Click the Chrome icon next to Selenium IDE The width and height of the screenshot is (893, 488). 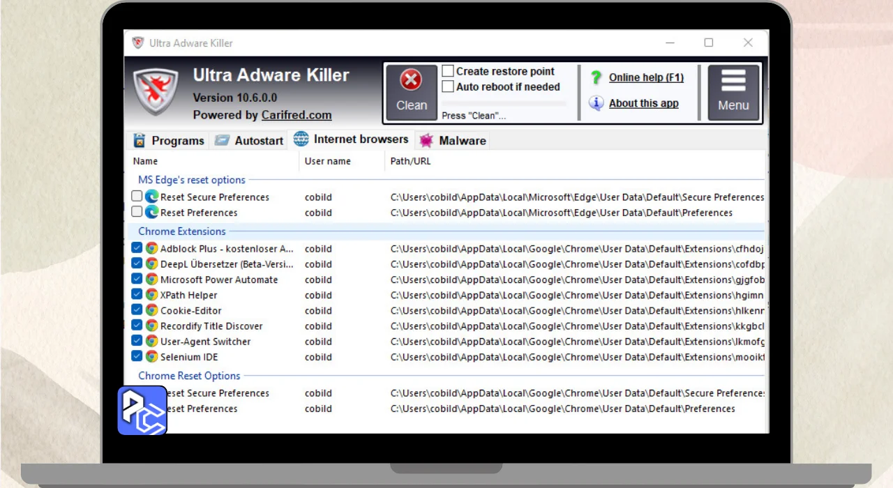[151, 357]
